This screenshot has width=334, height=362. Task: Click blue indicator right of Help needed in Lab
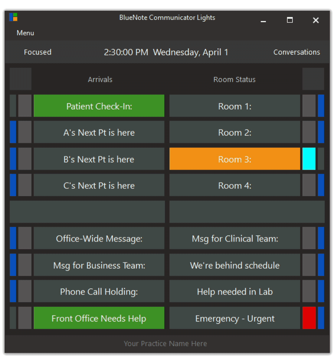pos(321,292)
